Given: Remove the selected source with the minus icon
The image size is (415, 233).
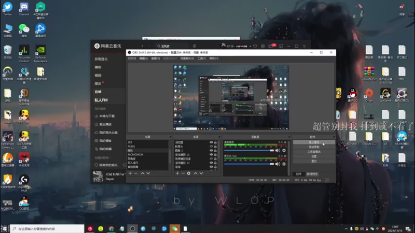Looking at the screenshot, I should pyautogui.click(x=183, y=173).
